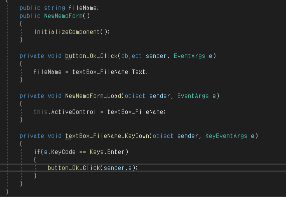This screenshot has width=286, height=197.
Task: Click textBox_FileName.Text on the assignment line
Action: click(109, 72)
